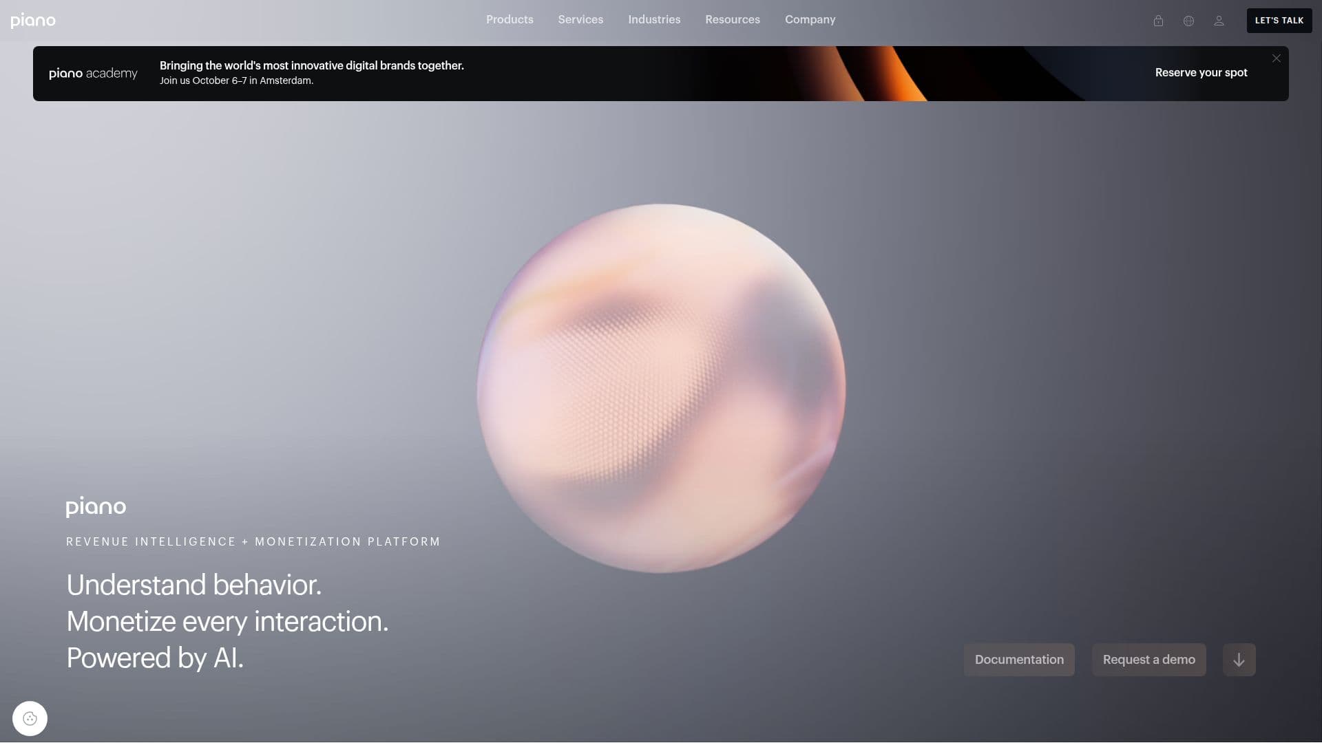The image size is (1322, 743).
Task: Click the Request a demo button
Action: [1149, 660]
